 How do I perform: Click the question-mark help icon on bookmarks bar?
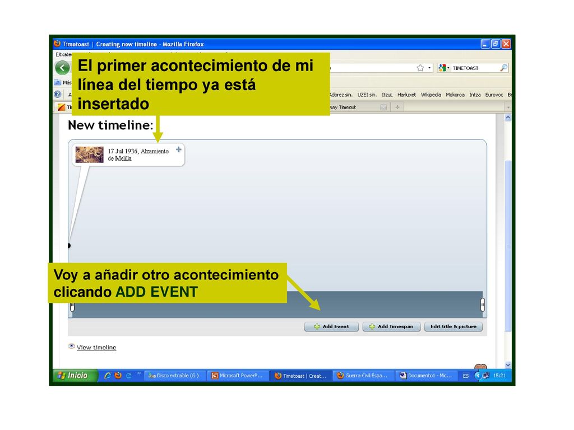(58, 94)
